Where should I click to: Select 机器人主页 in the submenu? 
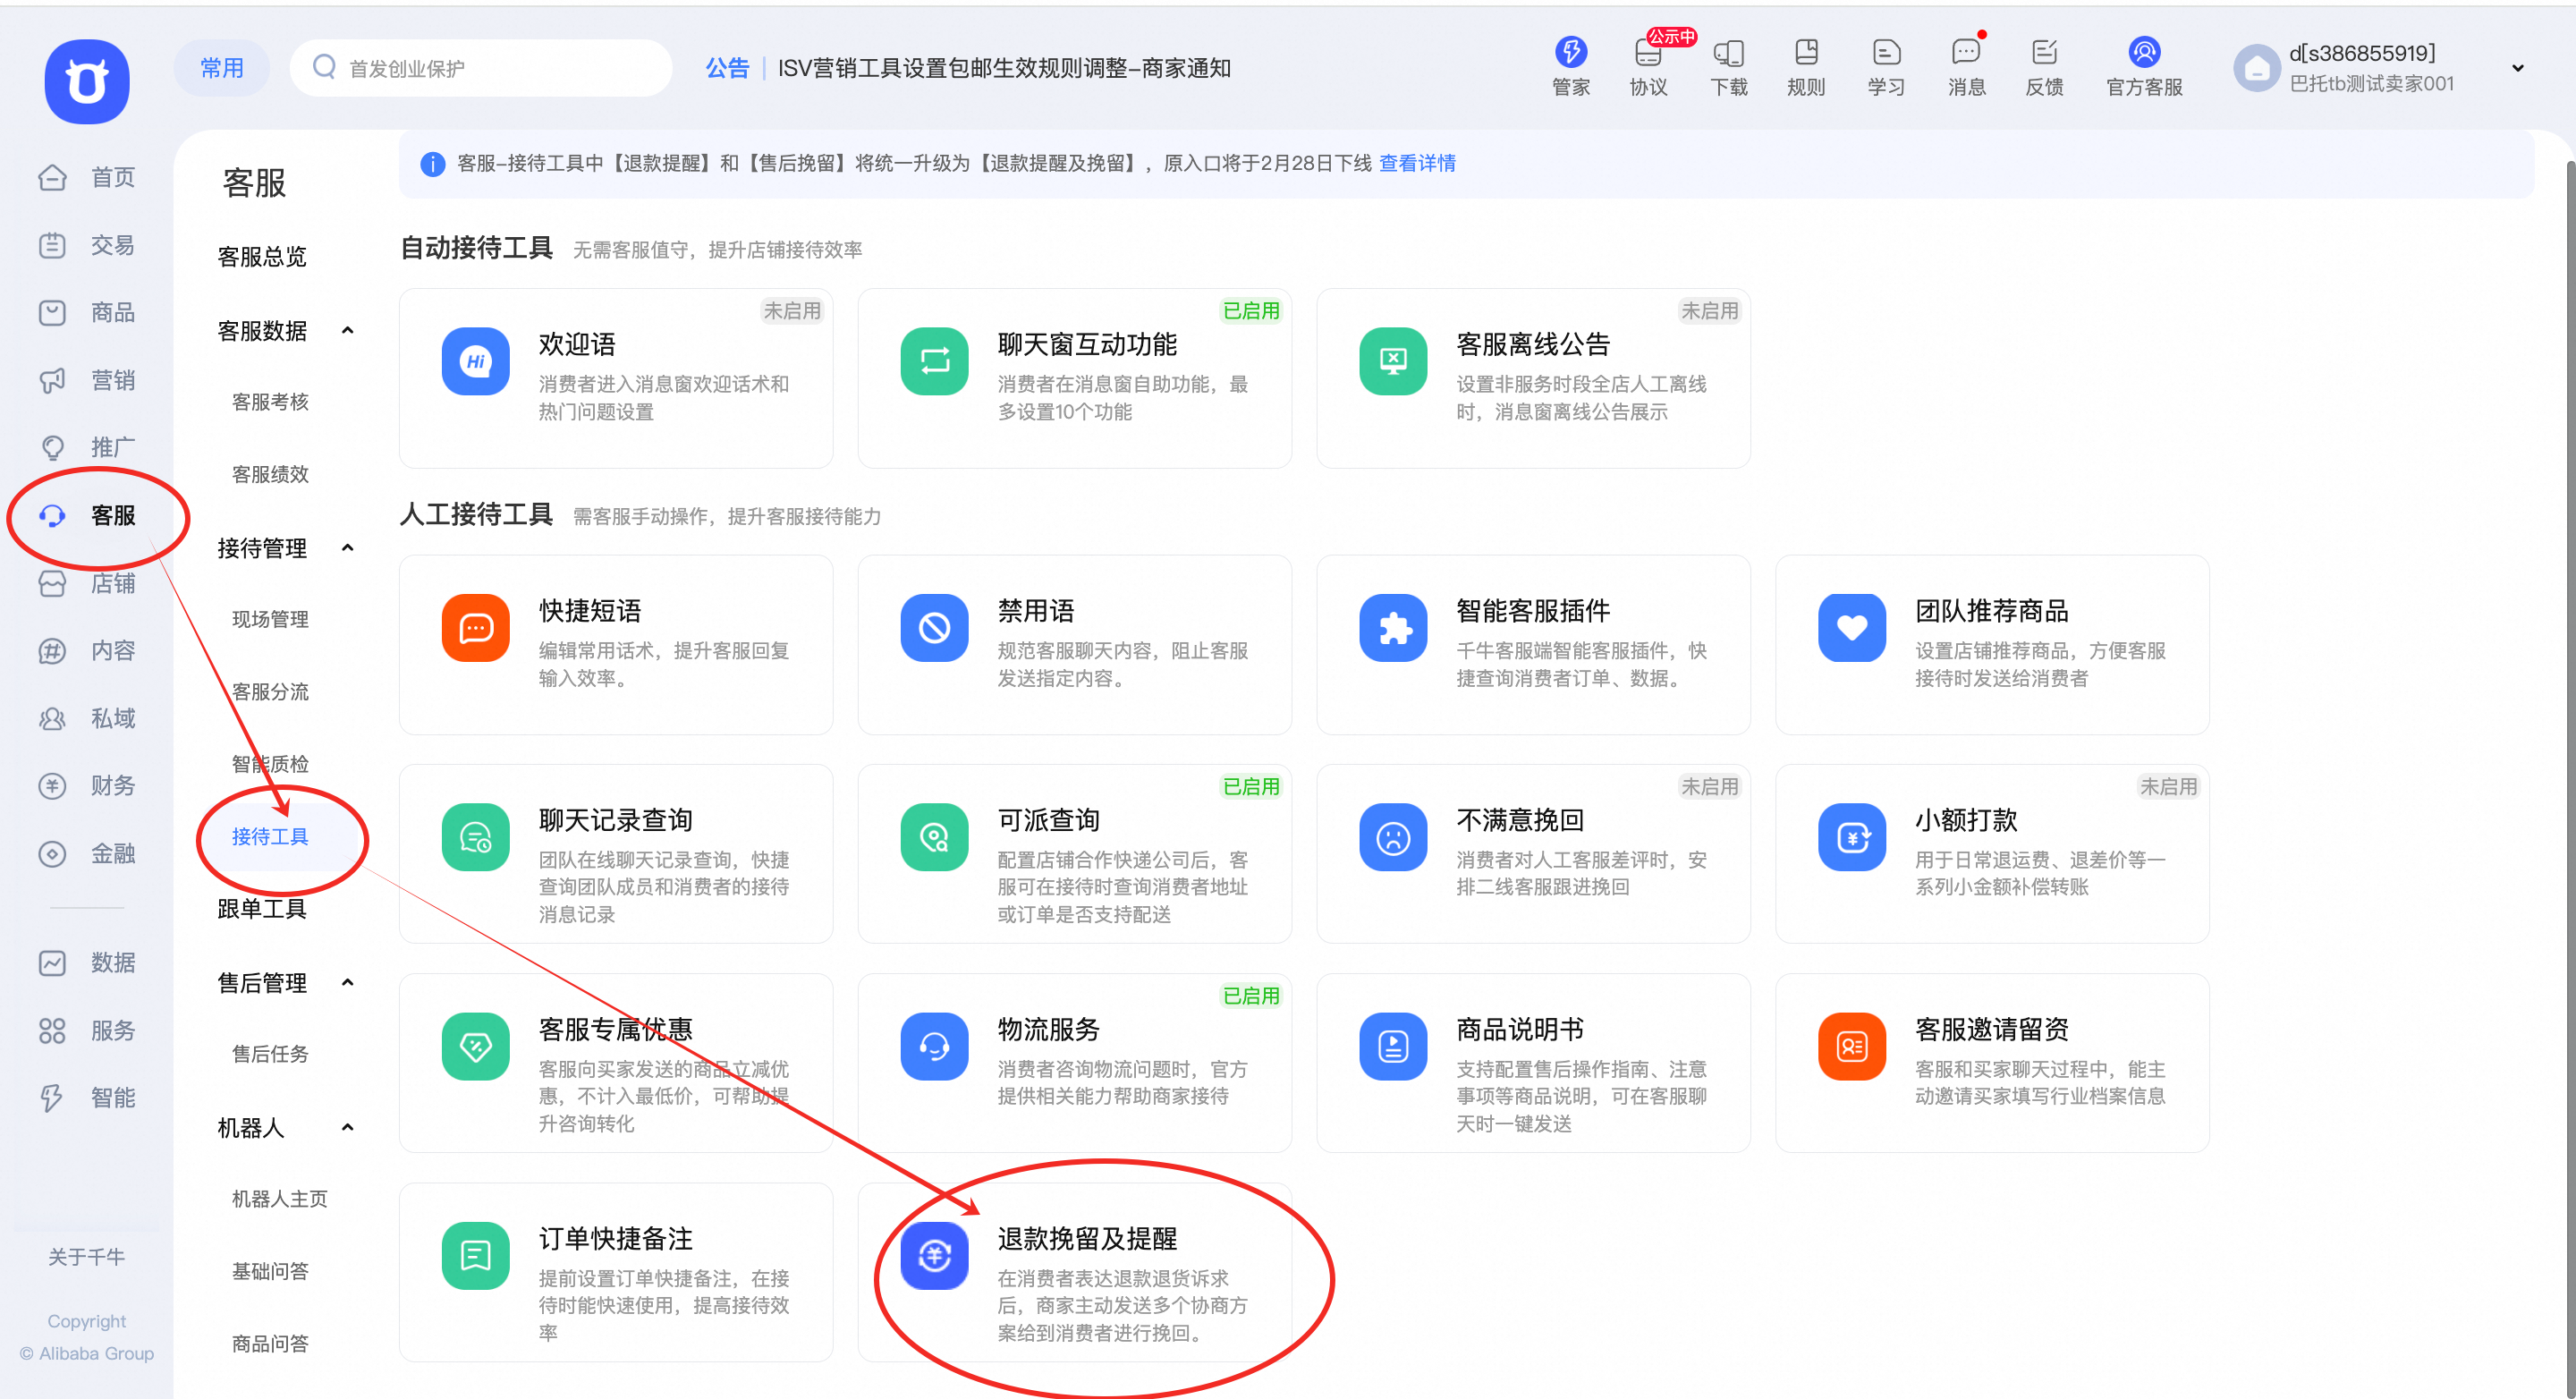pos(280,1199)
